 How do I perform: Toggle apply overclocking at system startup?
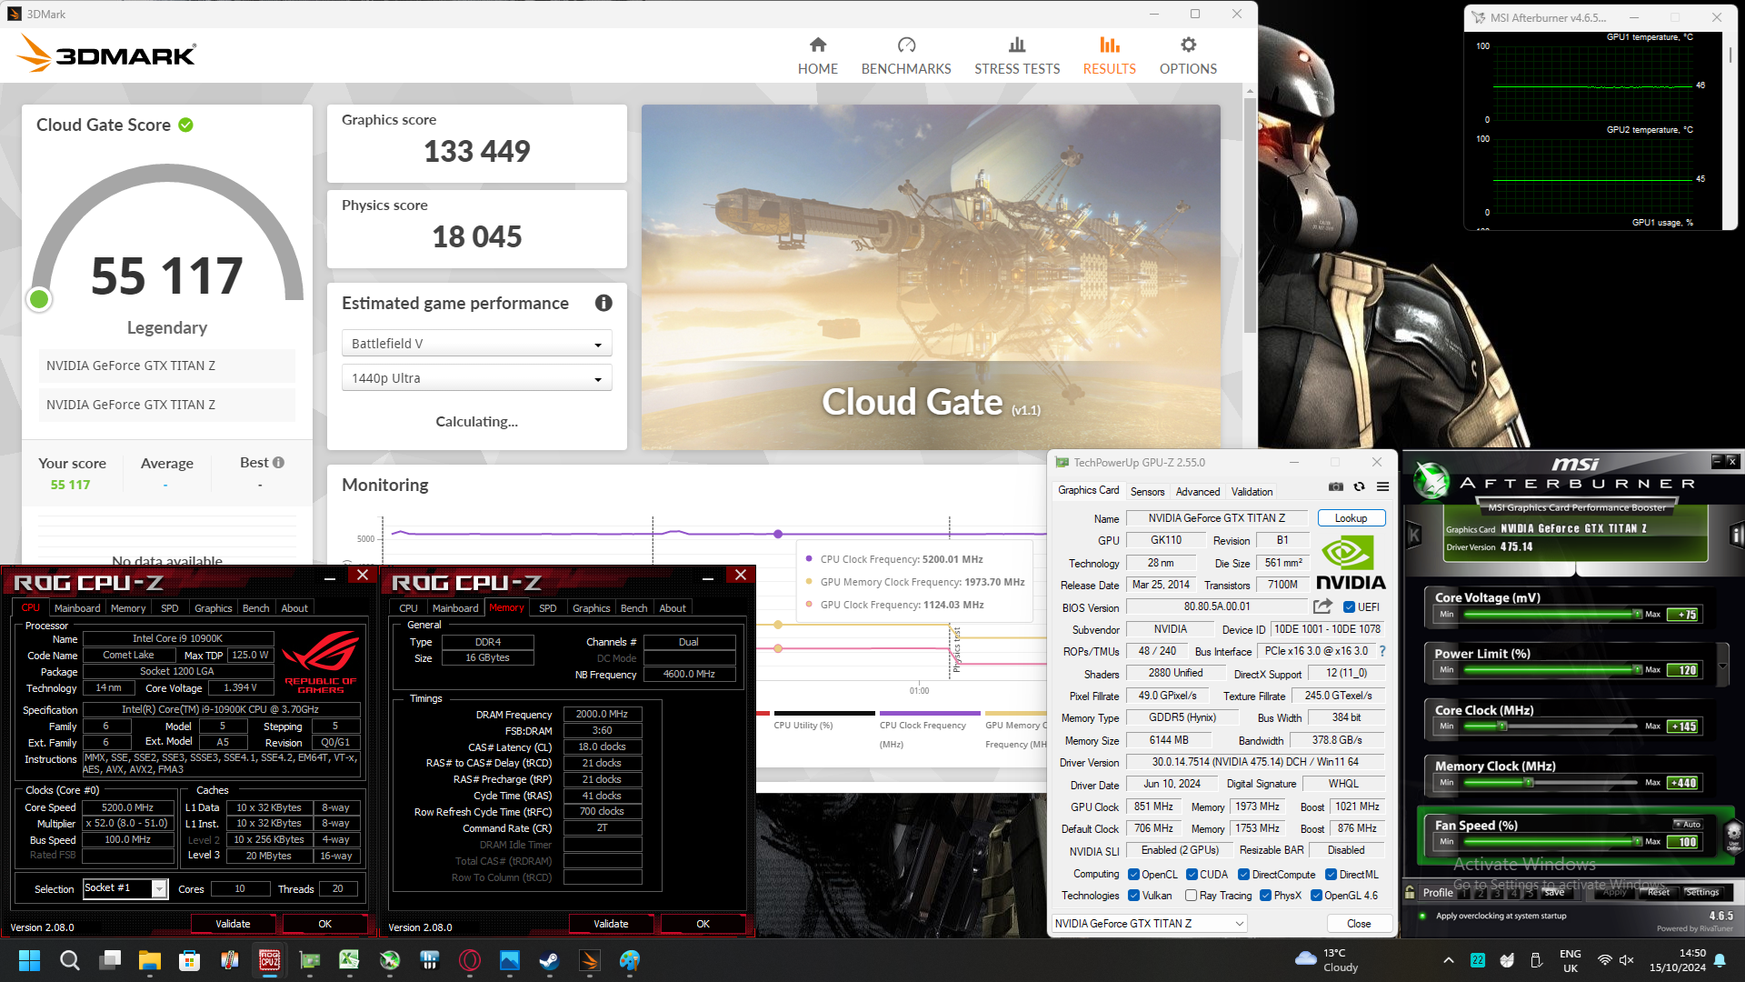(x=1422, y=916)
